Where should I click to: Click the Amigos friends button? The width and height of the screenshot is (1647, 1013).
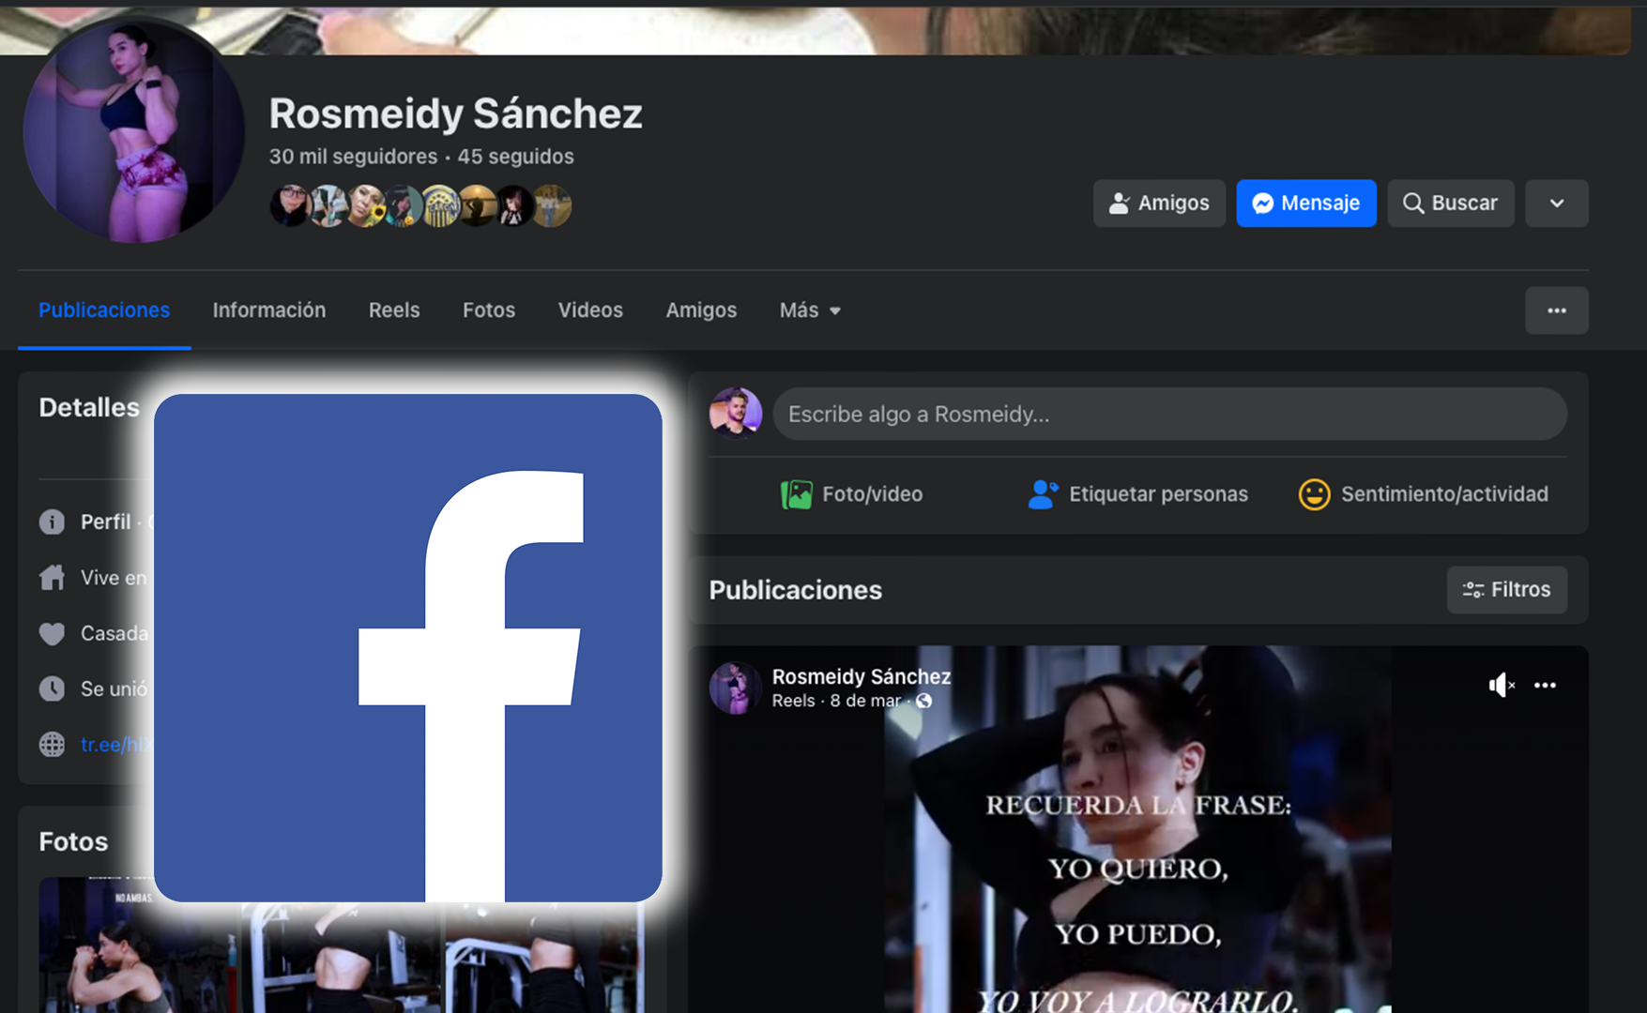[1159, 203]
